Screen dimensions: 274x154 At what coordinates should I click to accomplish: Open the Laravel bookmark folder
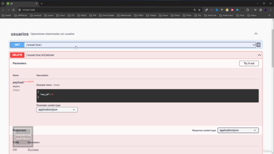[49, 15]
